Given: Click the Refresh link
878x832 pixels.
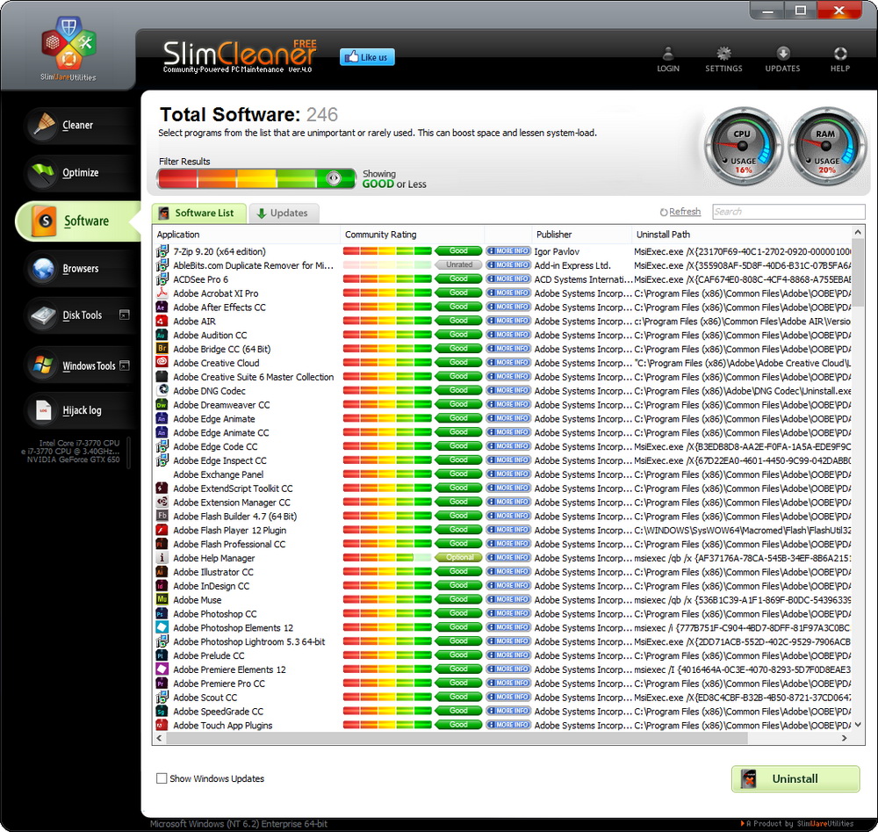Looking at the screenshot, I should pos(685,212).
